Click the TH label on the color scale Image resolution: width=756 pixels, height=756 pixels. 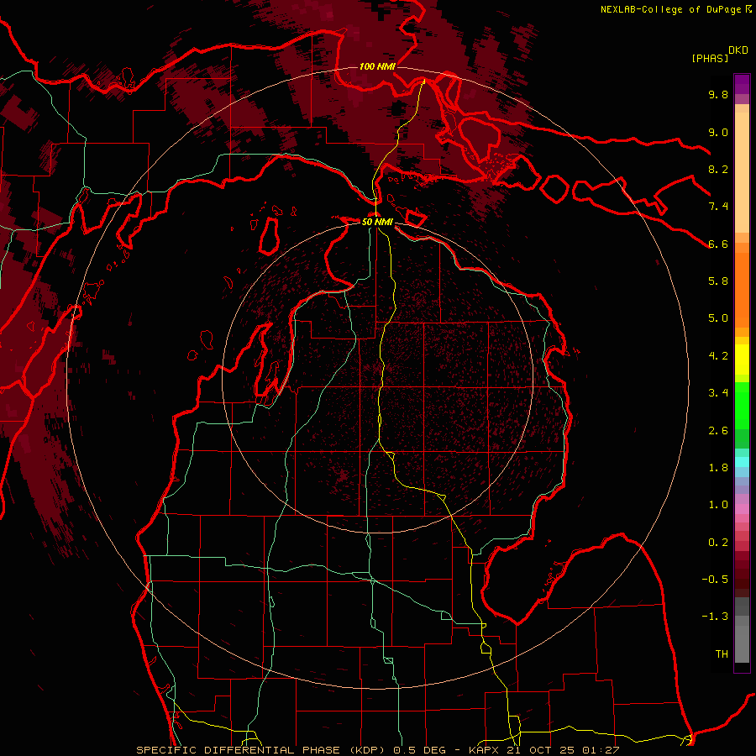point(722,654)
